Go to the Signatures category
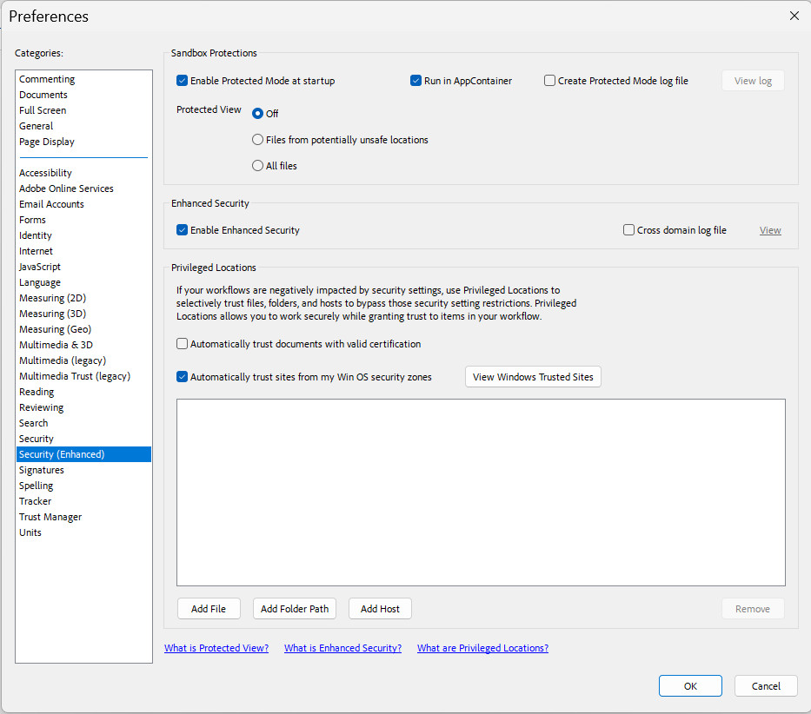811x714 pixels. pyautogui.click(x=42, y=470)
